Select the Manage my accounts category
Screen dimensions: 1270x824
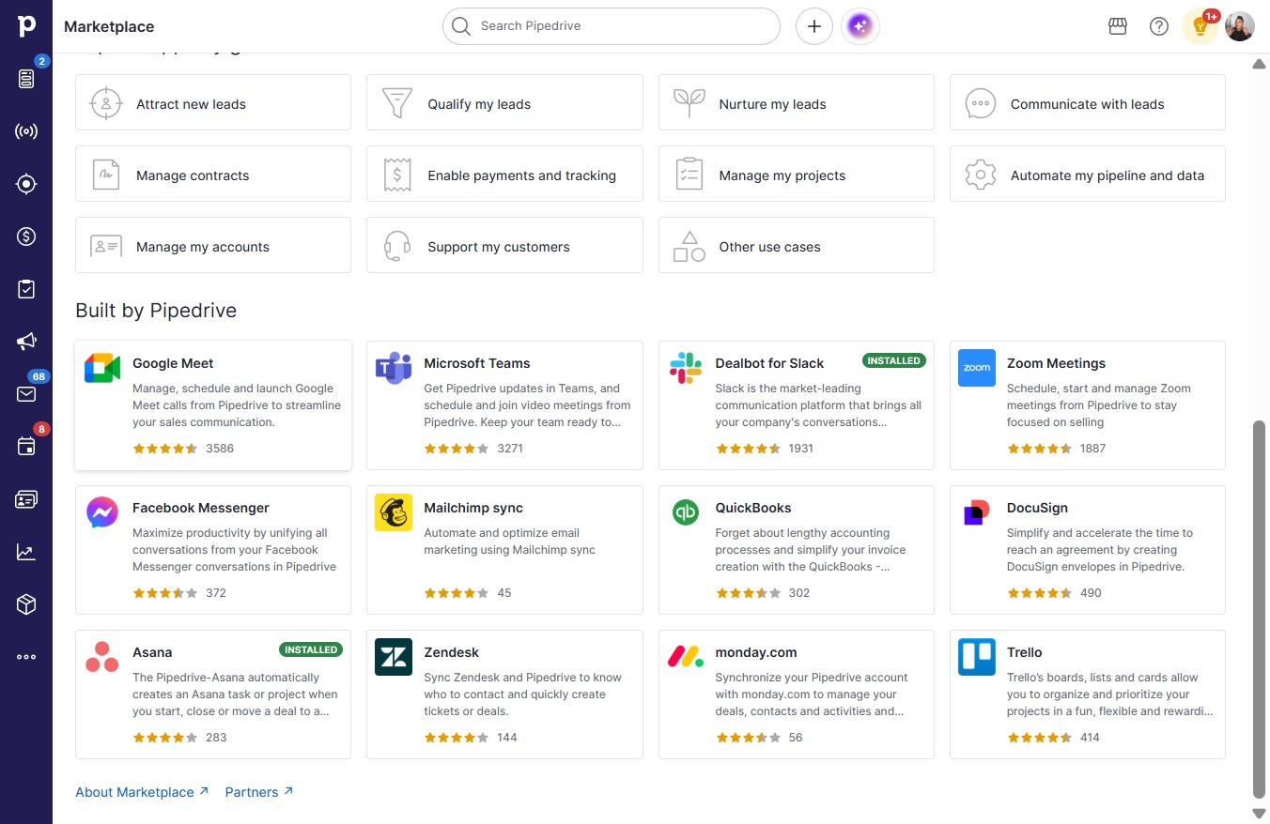click(213, 245)
